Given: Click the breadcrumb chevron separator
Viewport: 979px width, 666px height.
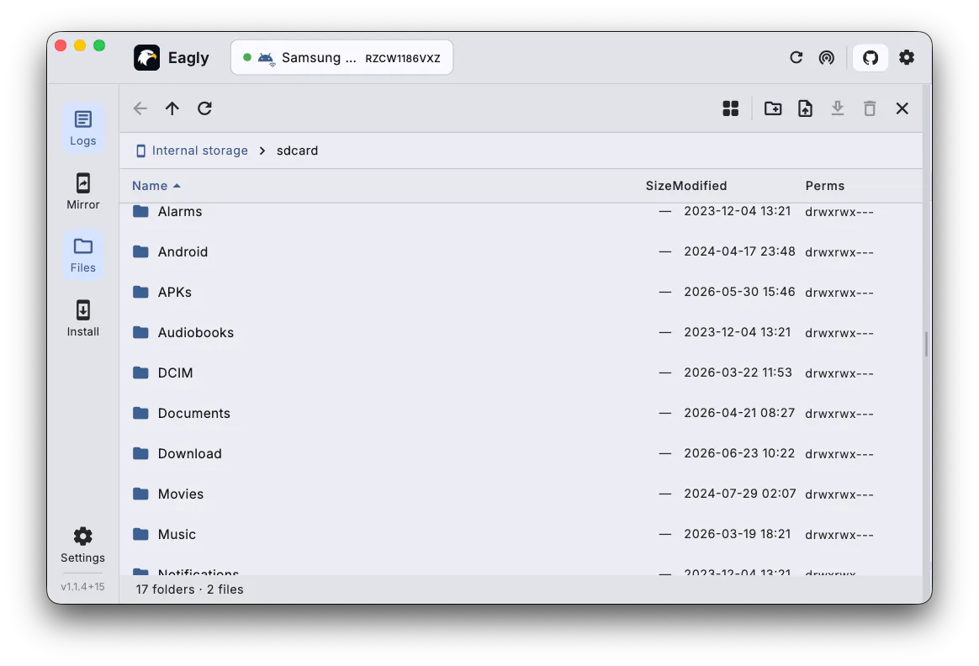Looking at the screenshot, I should tap(262, 151).
